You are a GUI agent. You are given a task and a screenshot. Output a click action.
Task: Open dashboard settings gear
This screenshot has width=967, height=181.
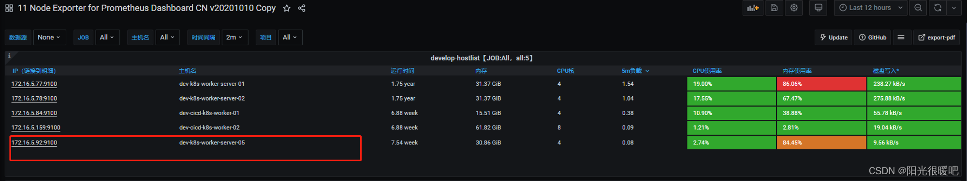pyautogui.click(x=794, y=8)
